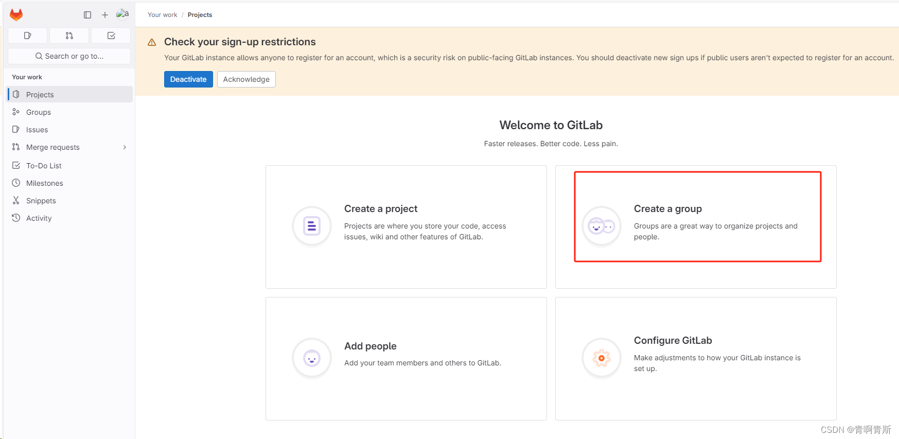Viewport: 899px width, 439px height.
Task: Click the Create a project icon
Action: coord(312,226)
